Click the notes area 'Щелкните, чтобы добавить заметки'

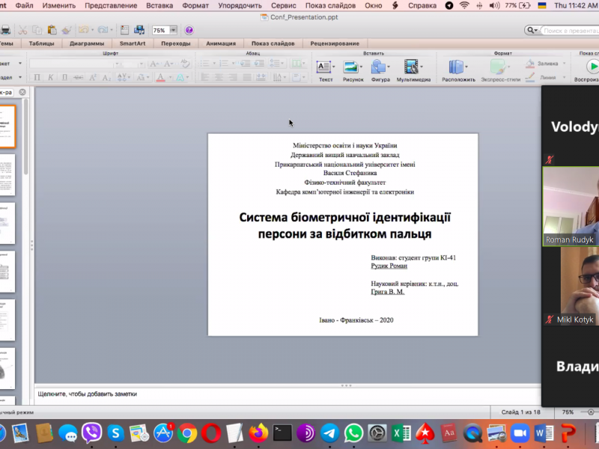[88, 394]
